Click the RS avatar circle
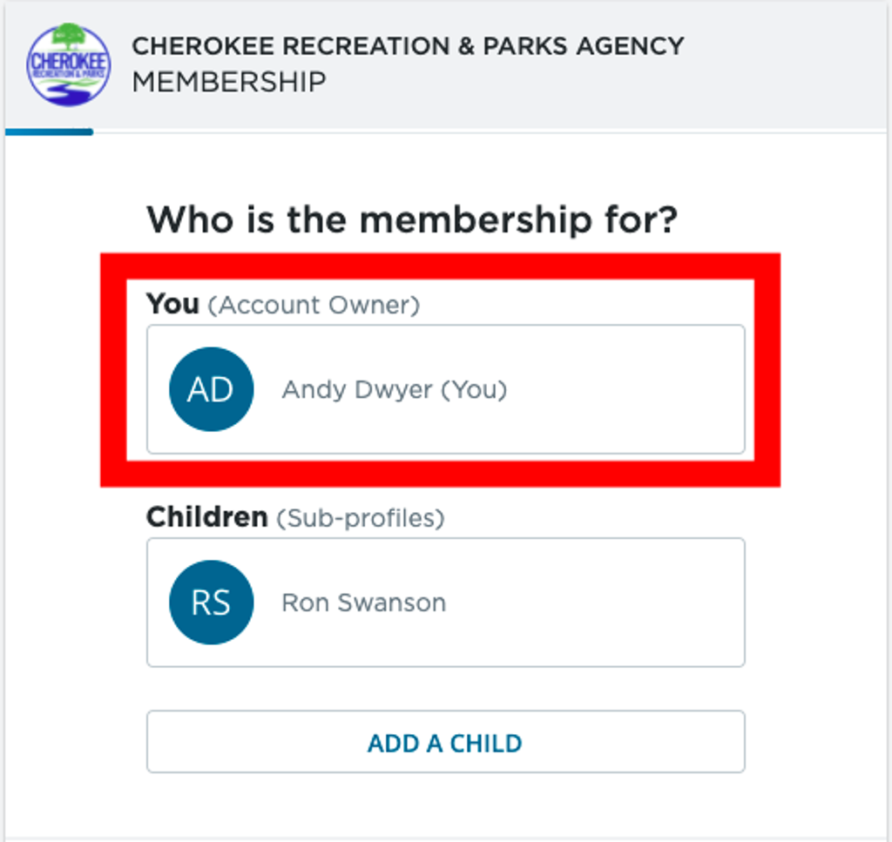 (212, 603)
